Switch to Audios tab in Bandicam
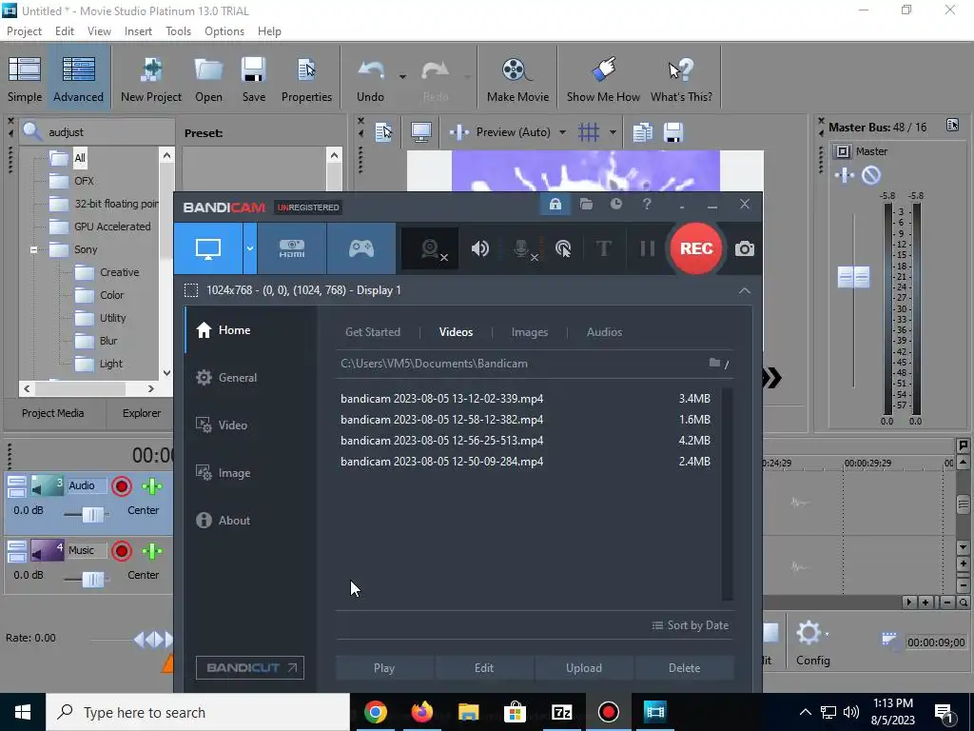 pyautogui.click(x=604, y=332)
